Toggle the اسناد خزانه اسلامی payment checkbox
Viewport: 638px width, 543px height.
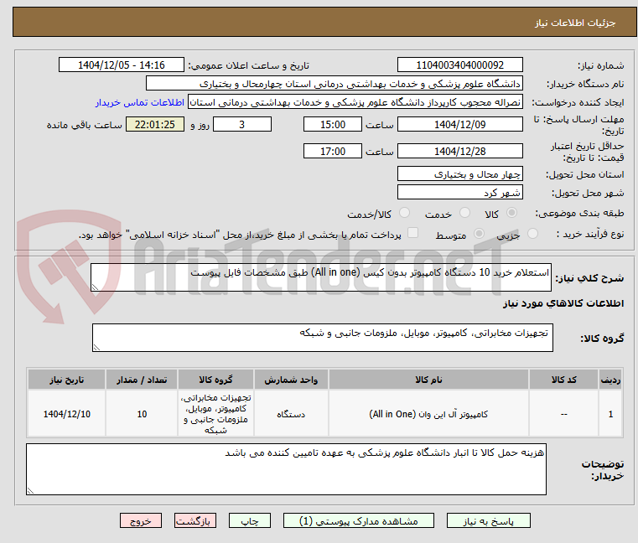point(412,233)
